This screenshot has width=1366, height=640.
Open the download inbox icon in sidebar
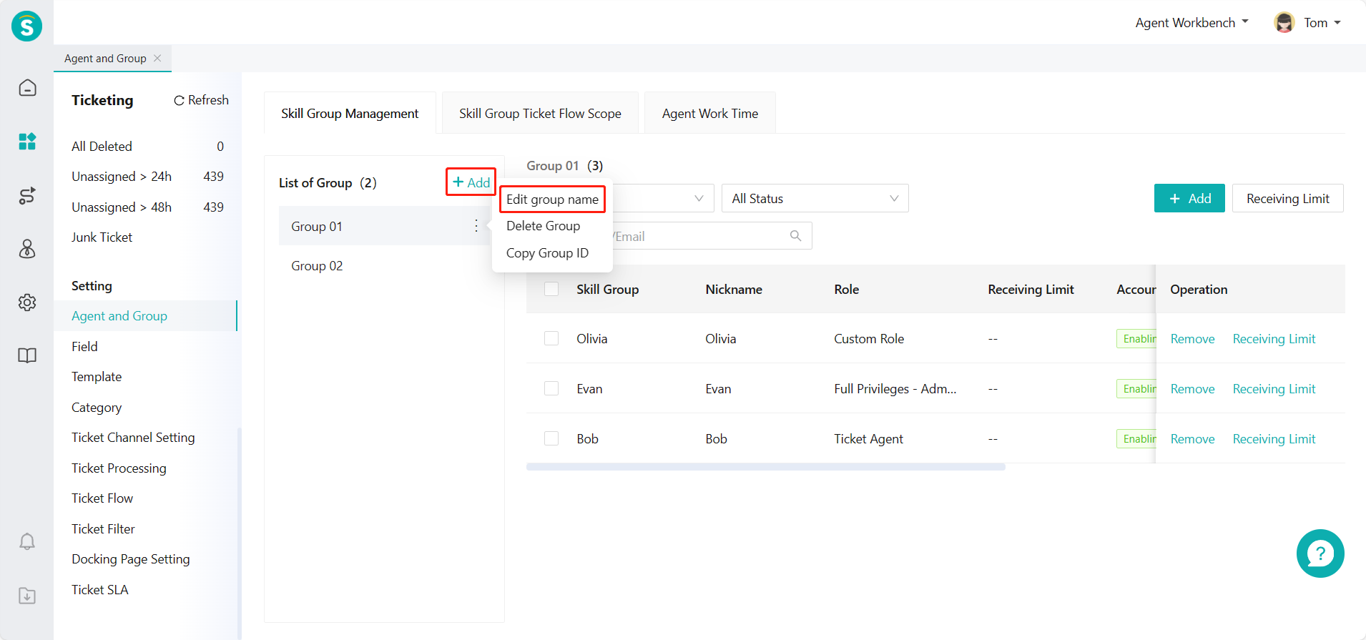point(27,596)
